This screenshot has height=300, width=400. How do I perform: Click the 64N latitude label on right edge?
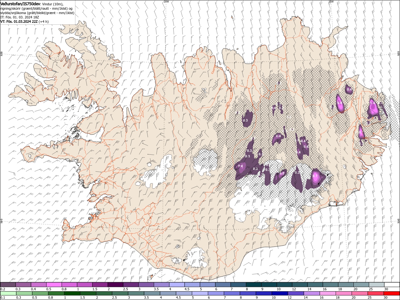tap(398, 221)
